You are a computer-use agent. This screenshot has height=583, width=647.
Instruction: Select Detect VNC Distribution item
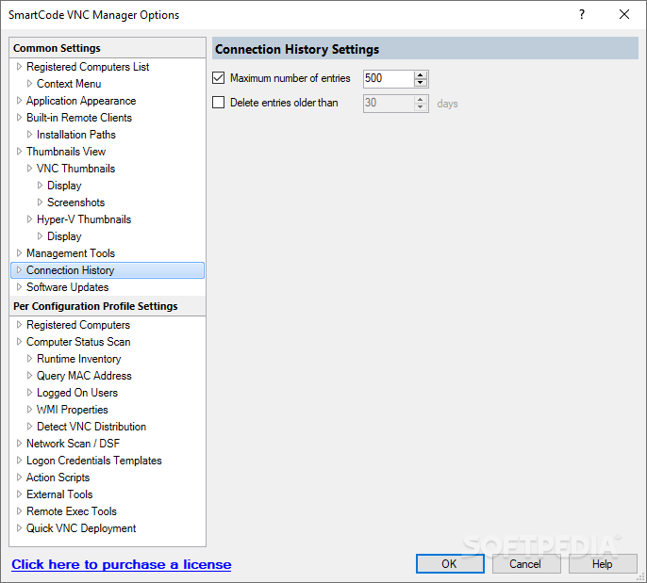click(x=91, y=427)
